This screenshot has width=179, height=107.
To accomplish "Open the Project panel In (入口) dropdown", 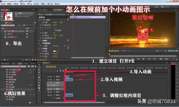I will click(29, 25).
